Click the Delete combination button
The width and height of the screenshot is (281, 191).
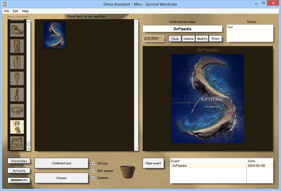click(x=189, y=39)
